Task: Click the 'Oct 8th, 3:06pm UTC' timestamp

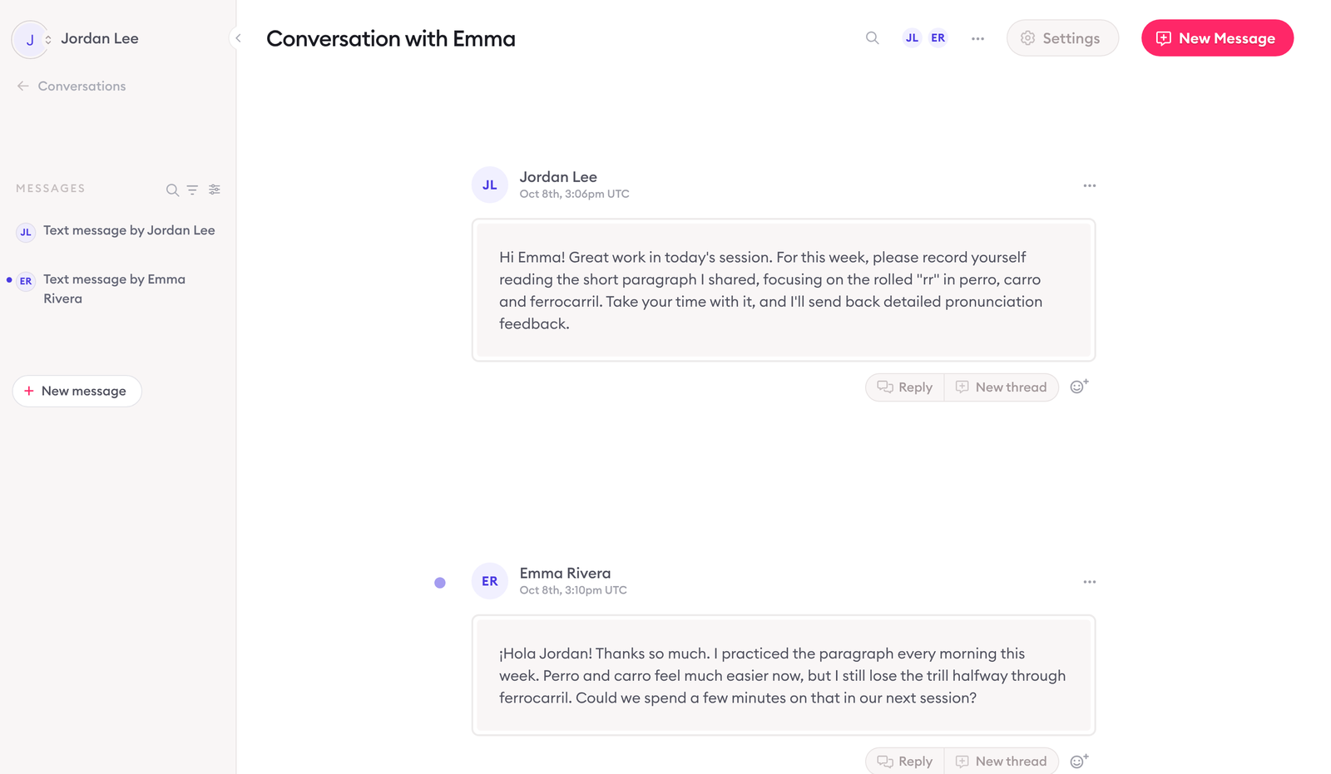Action: click(x=574, y=194)
